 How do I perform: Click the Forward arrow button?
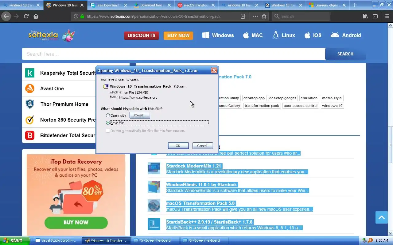click(17, 16)
